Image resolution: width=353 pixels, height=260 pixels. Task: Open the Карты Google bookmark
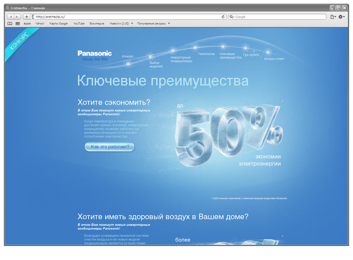click(59, 24)
